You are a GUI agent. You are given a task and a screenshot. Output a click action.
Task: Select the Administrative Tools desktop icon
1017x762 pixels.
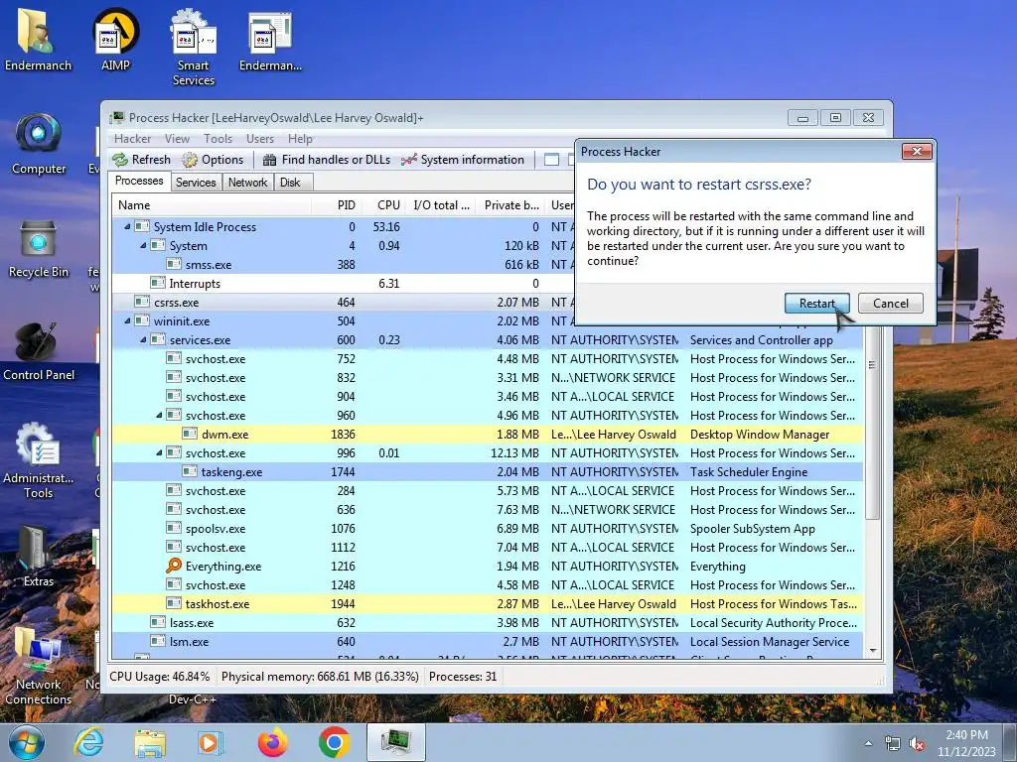(39, 460)
